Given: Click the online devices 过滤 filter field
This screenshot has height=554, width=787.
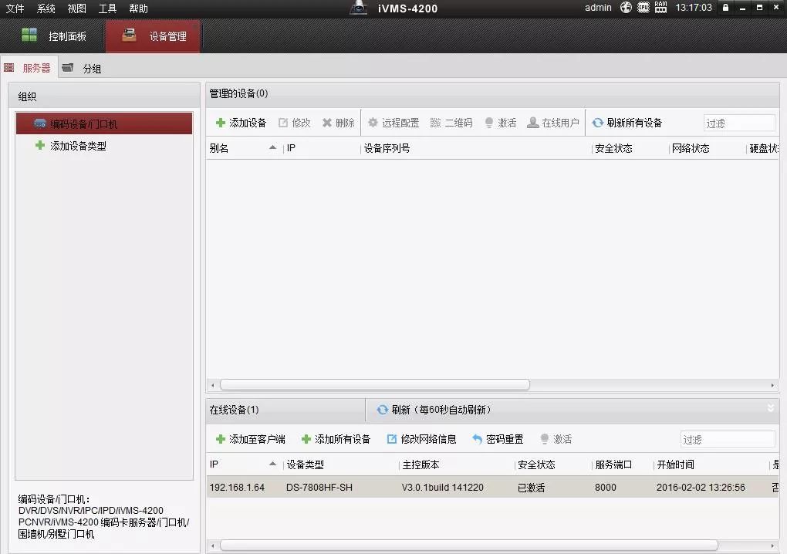Looking at the screenshot, I should pos(728,440).
